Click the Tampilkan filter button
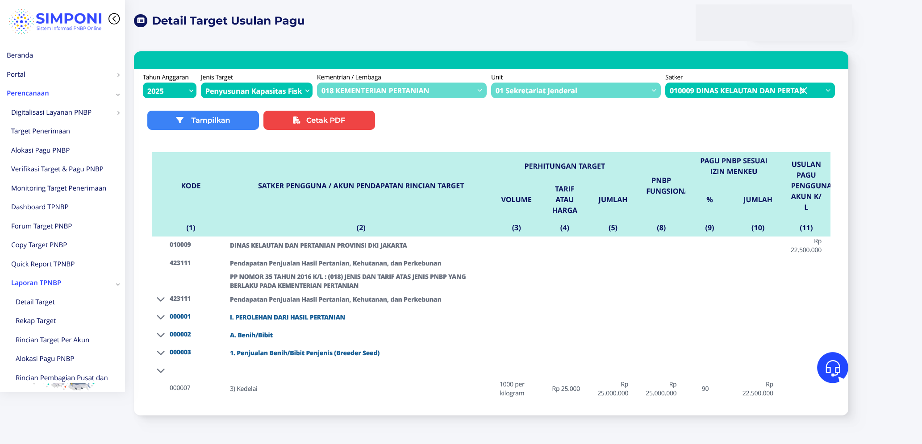Screen dimensions: 922x444 203,120
